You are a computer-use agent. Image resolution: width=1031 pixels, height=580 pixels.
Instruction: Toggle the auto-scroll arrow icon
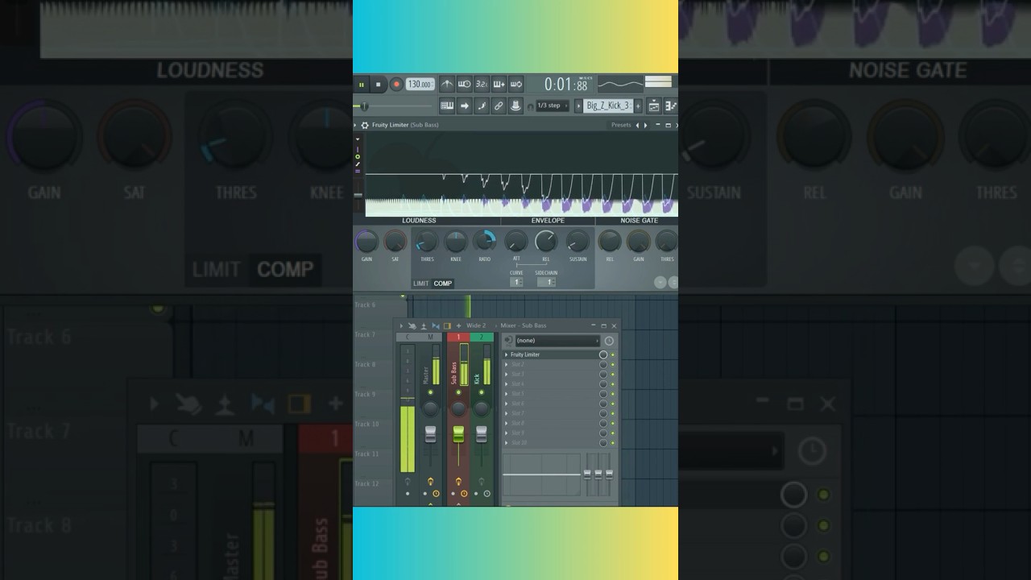point(464,106)
